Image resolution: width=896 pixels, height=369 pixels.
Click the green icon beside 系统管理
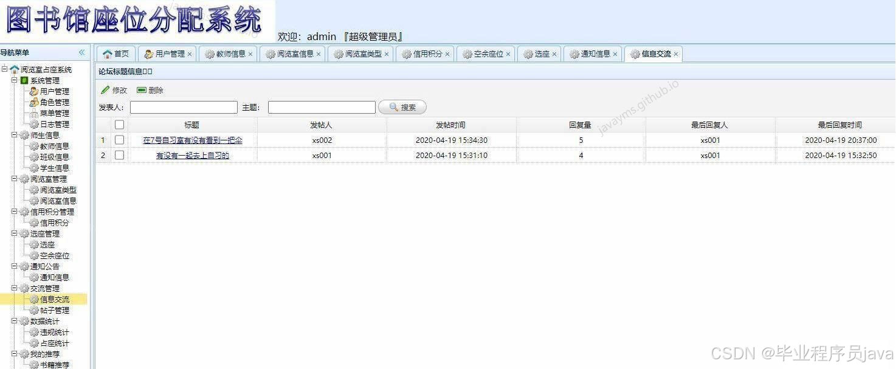[24, 80]
